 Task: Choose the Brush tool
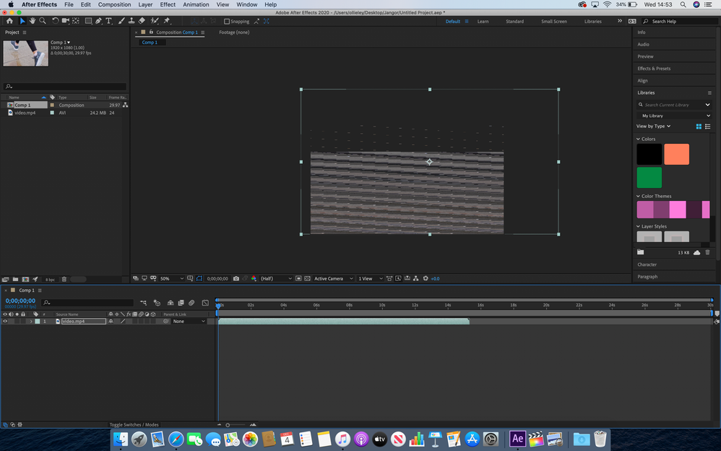tap(120, 21)
